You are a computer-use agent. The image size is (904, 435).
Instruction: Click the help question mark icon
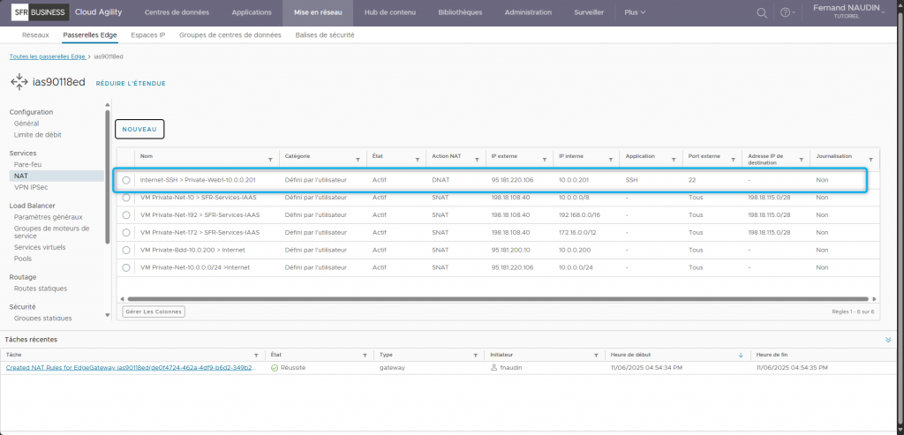pyautogui.click(x=784, y=13)
